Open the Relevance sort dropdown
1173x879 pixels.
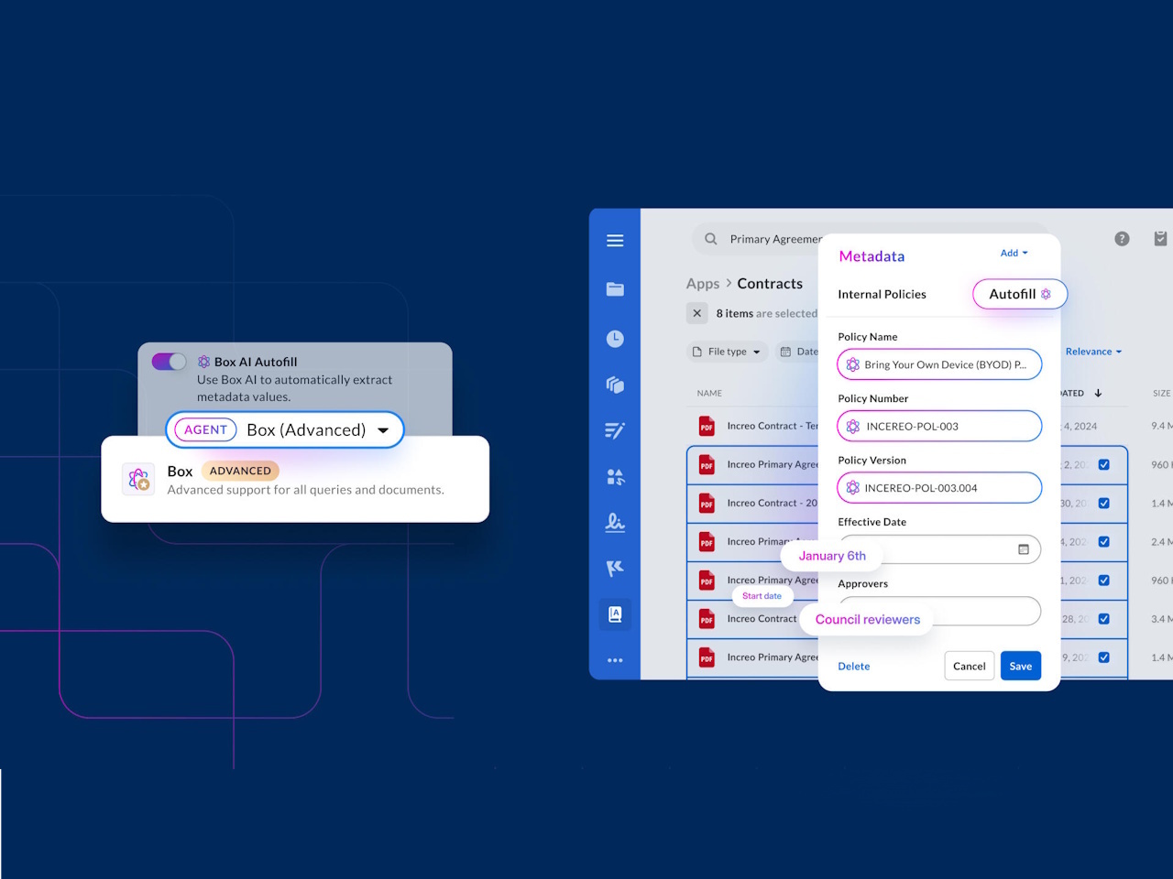coord(1093,352)
